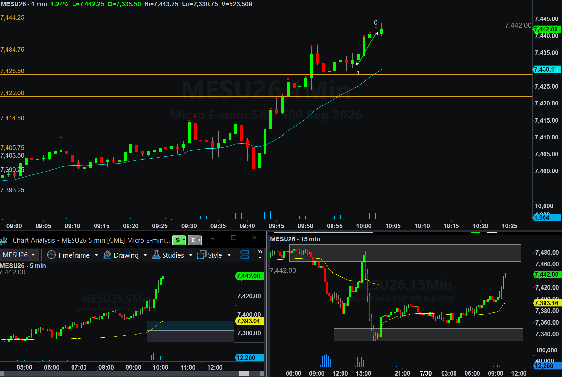Click the MESU26 - 15 min chart title
This screenshot has height=377, width=562.
(x=295, y=239)
